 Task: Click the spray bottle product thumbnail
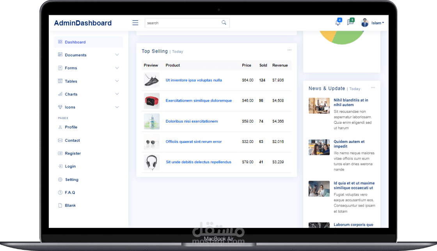[x=152, y=121]
